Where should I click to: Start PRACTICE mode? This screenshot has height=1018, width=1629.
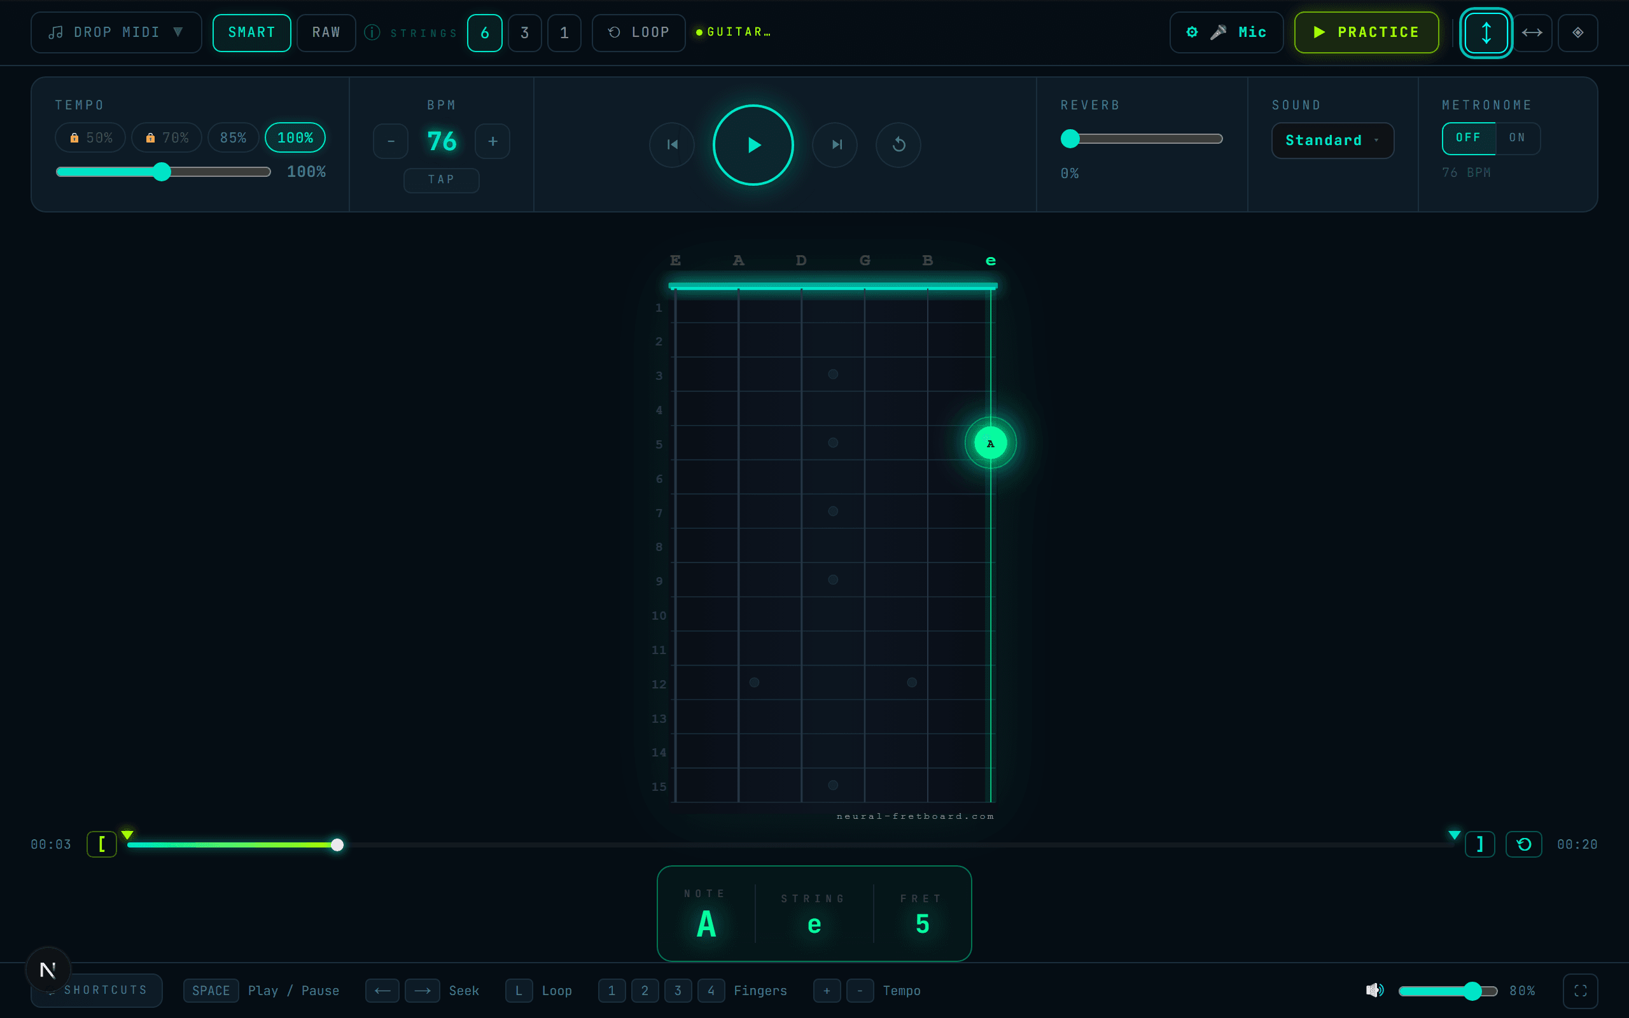[x=1366, y=32]
